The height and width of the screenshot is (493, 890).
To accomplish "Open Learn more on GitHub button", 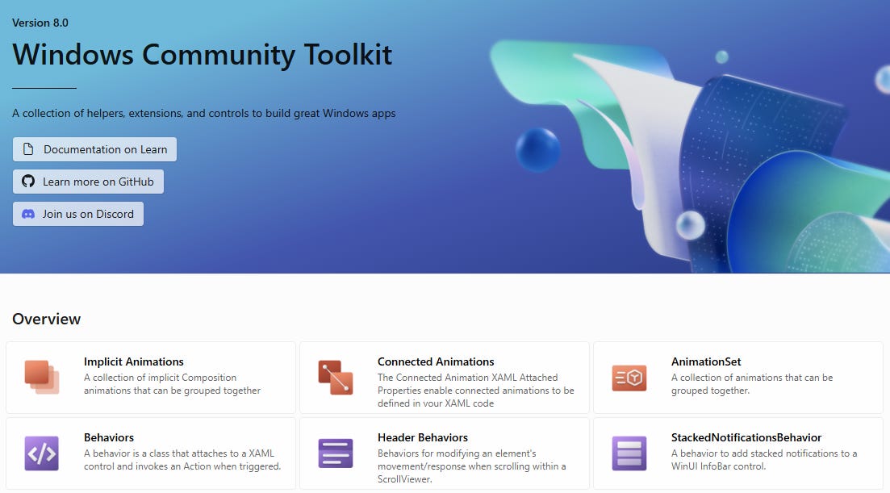I will [x=88, y=182].
